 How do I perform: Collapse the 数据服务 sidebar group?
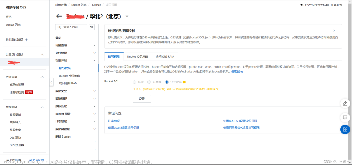coord(42,107)
